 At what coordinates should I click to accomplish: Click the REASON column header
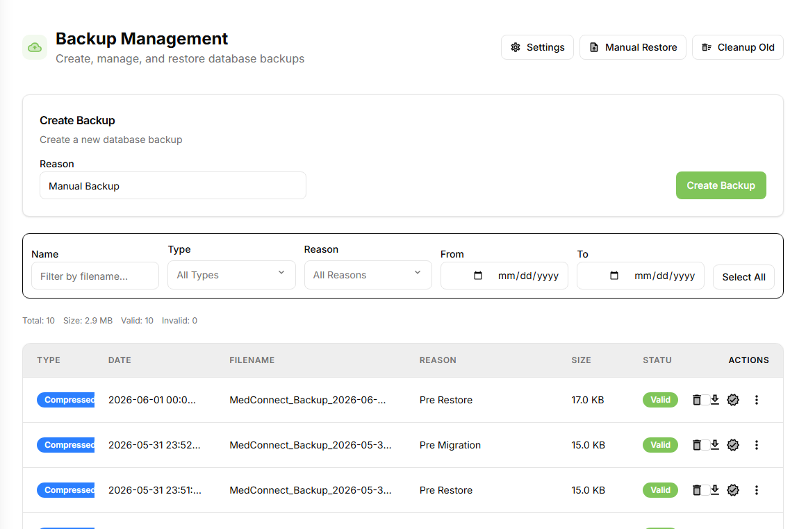(438, 360)
